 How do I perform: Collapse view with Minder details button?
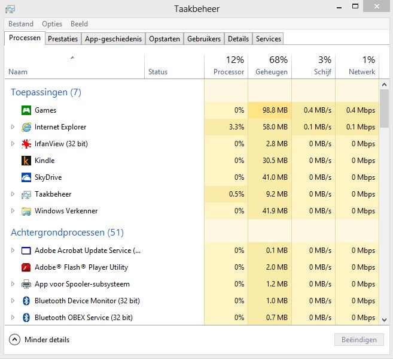(39, 340)
